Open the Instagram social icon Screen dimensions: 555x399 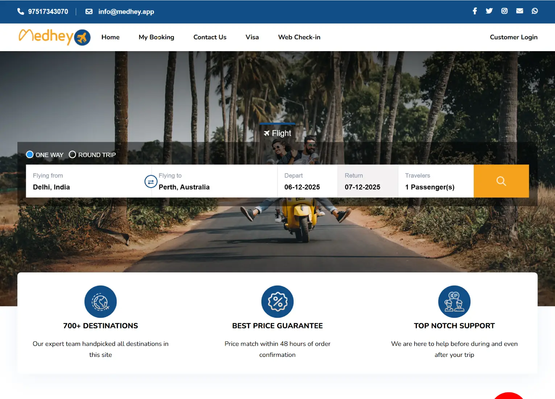[504, 11]
